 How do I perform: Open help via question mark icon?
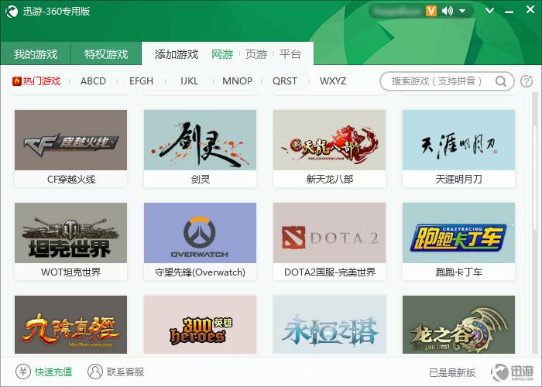coord(527,81)
